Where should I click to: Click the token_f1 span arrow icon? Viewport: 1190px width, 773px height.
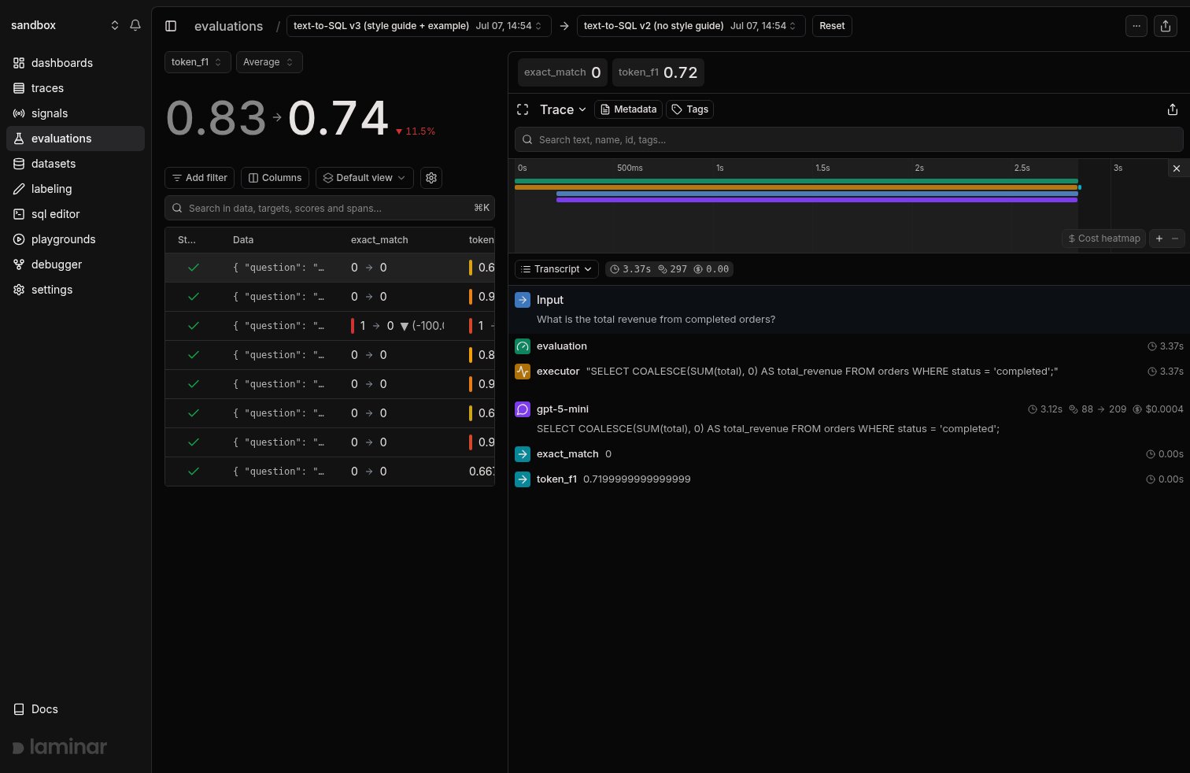[523, 479]
